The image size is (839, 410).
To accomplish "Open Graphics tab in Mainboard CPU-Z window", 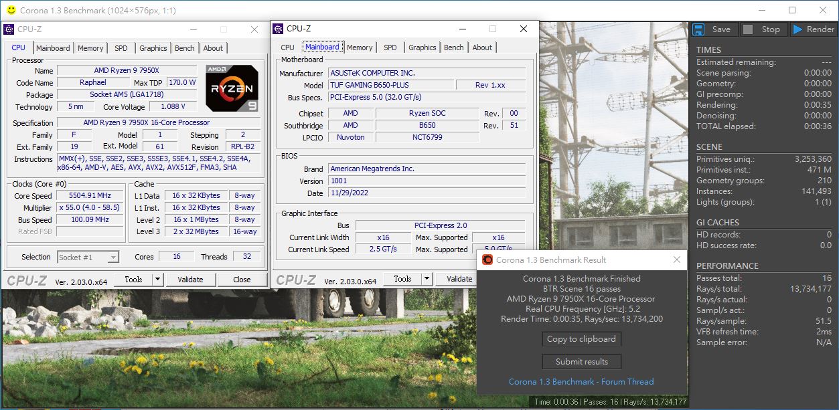I will point(423,47).
